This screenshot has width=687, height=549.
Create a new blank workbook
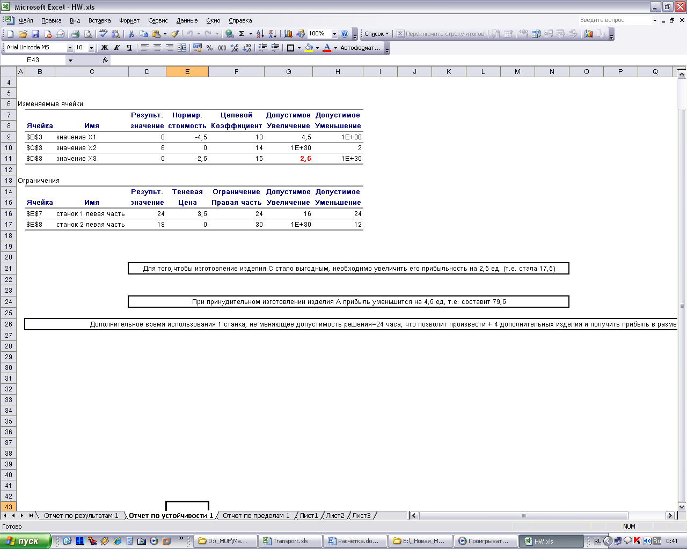pyautogui.click(x=10, y=34)
